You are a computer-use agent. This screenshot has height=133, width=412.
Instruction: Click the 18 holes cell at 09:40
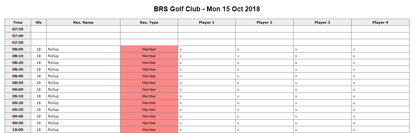coord(39,116)
